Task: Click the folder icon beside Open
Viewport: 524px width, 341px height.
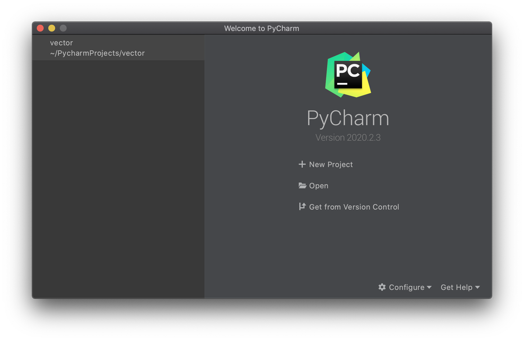Action: point(302,186)
